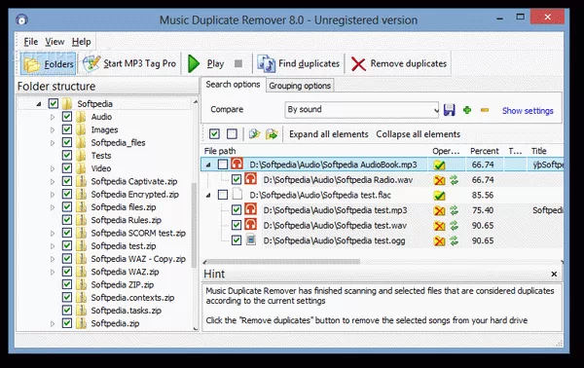Select the Softpedia WAZ - Copy.zip tree item
Viewport: 584px width, 368px height.
[138, 259]
